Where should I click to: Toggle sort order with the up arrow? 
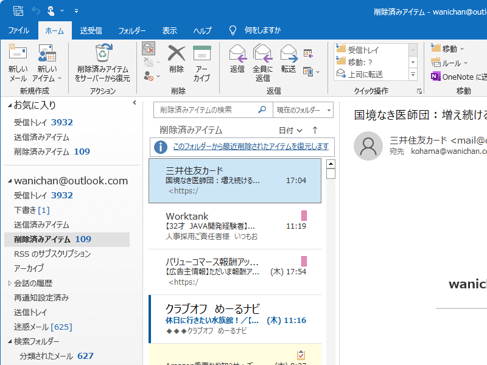pos(315,130)
